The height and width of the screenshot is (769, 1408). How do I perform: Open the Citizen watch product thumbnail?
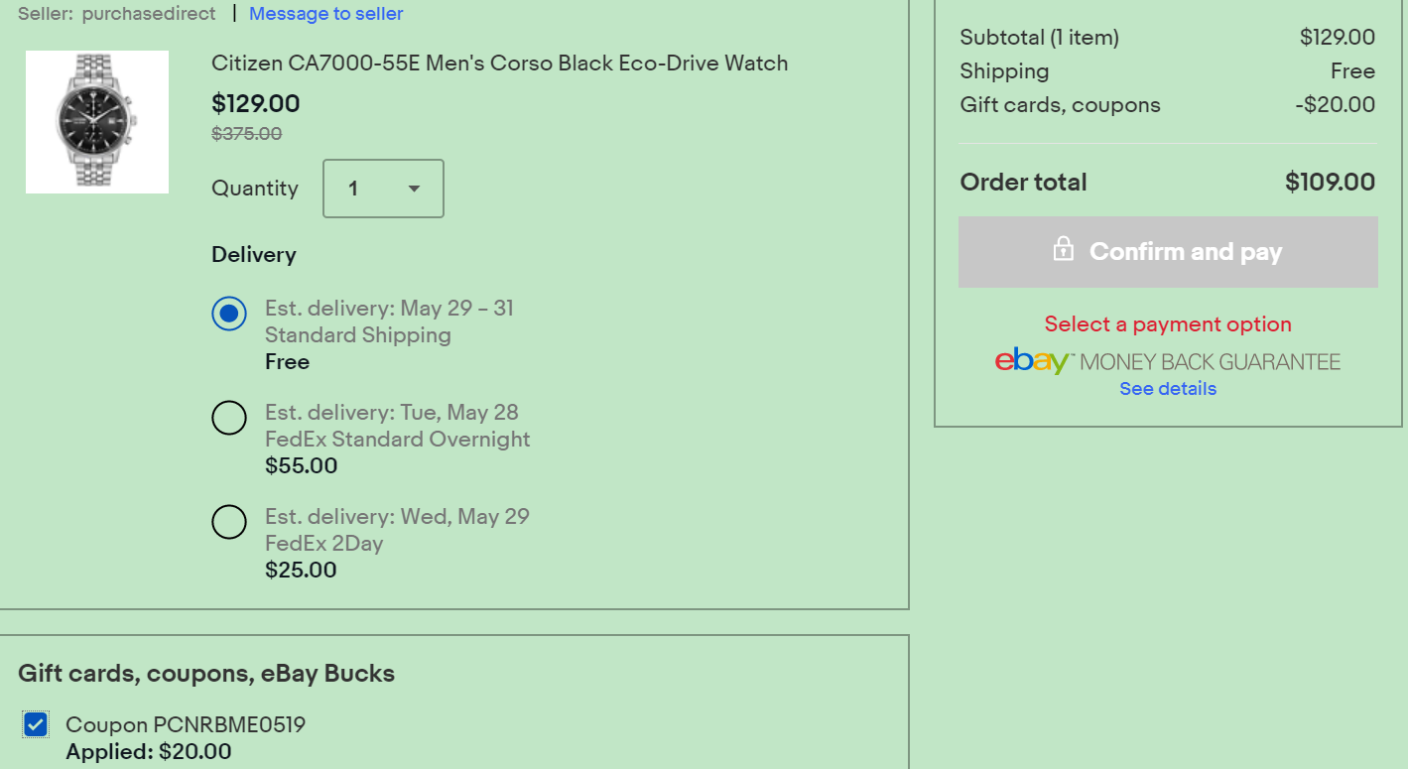(97, 122)
